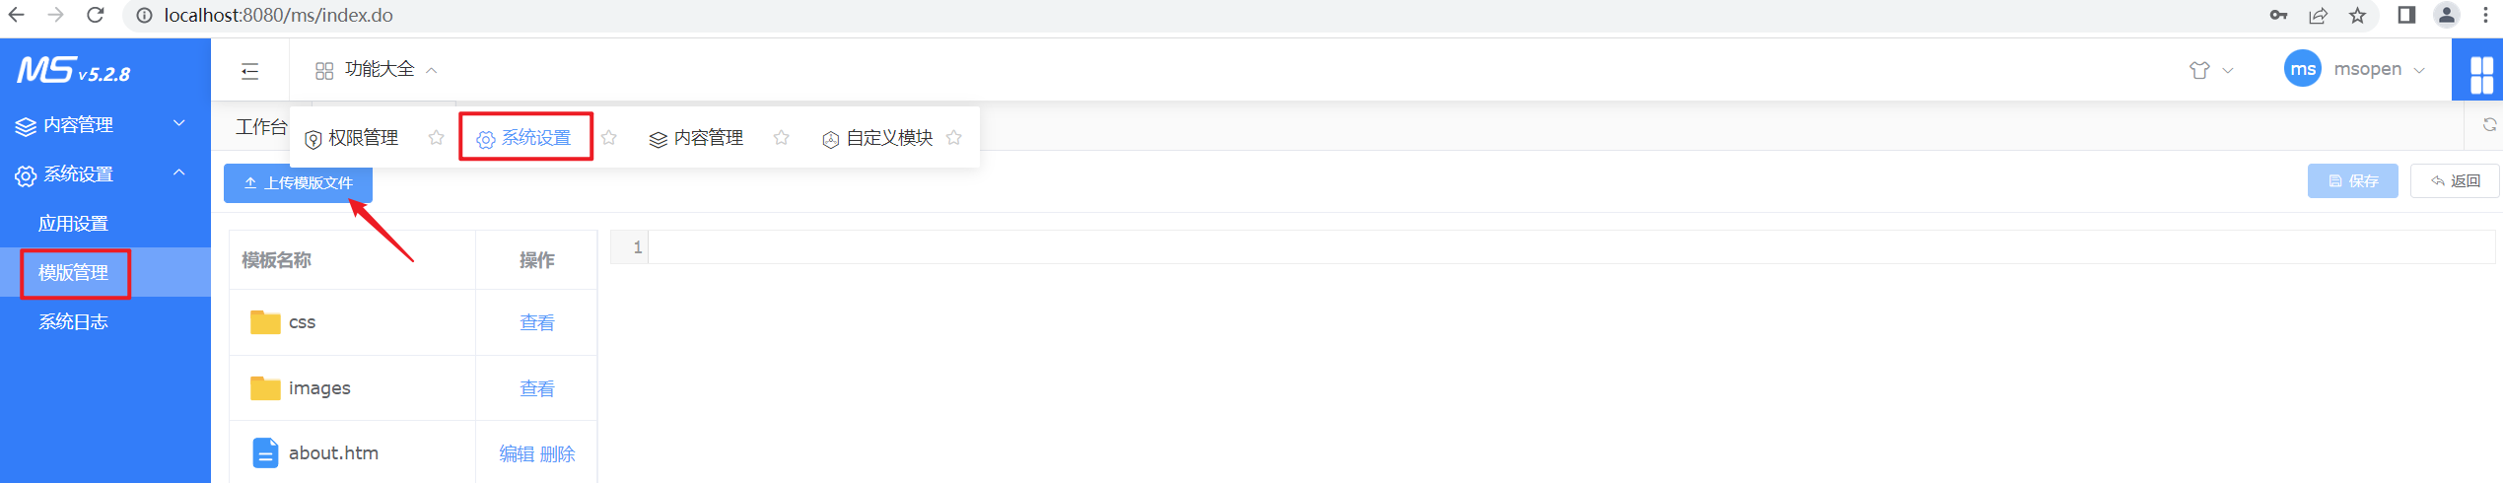Screen dimensions: 2503x483
Task: Collapse the sidebar with the hamburger icon
Action: tap(249, 71)
